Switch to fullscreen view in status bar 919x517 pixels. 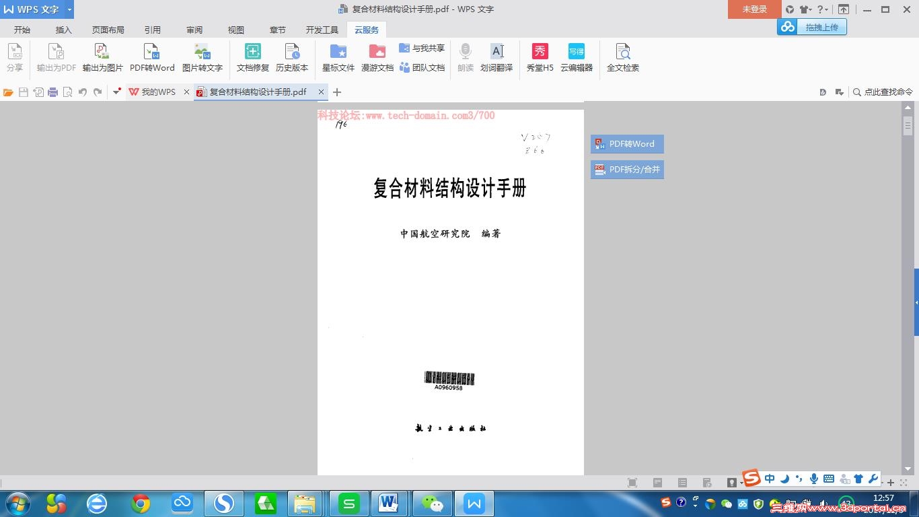[x=632, y=483]
